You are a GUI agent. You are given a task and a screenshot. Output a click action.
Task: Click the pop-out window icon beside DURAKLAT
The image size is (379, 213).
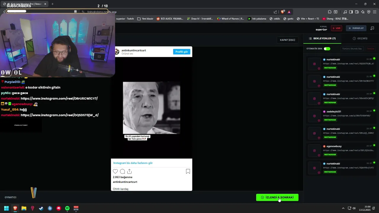tap(372, 28)
